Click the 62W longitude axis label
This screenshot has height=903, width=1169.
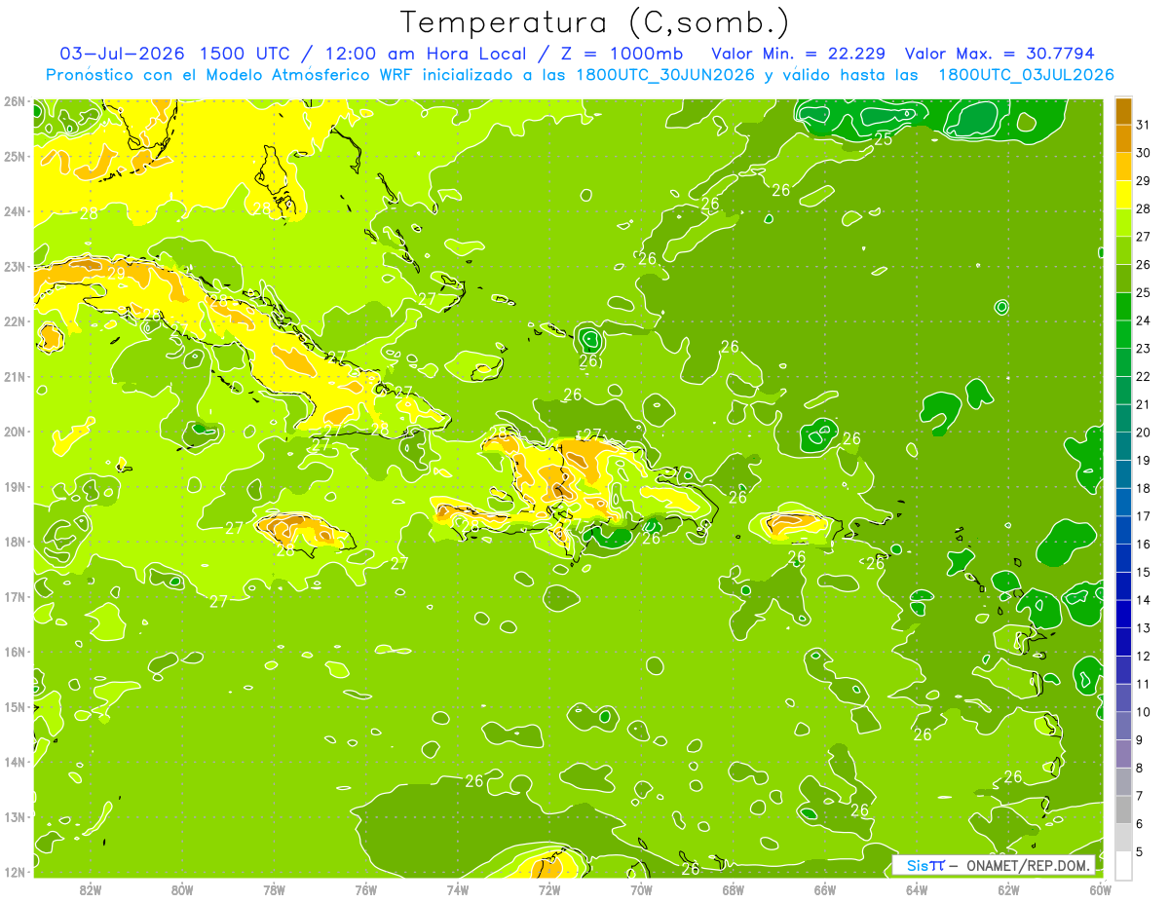[x=1009, y=889]
